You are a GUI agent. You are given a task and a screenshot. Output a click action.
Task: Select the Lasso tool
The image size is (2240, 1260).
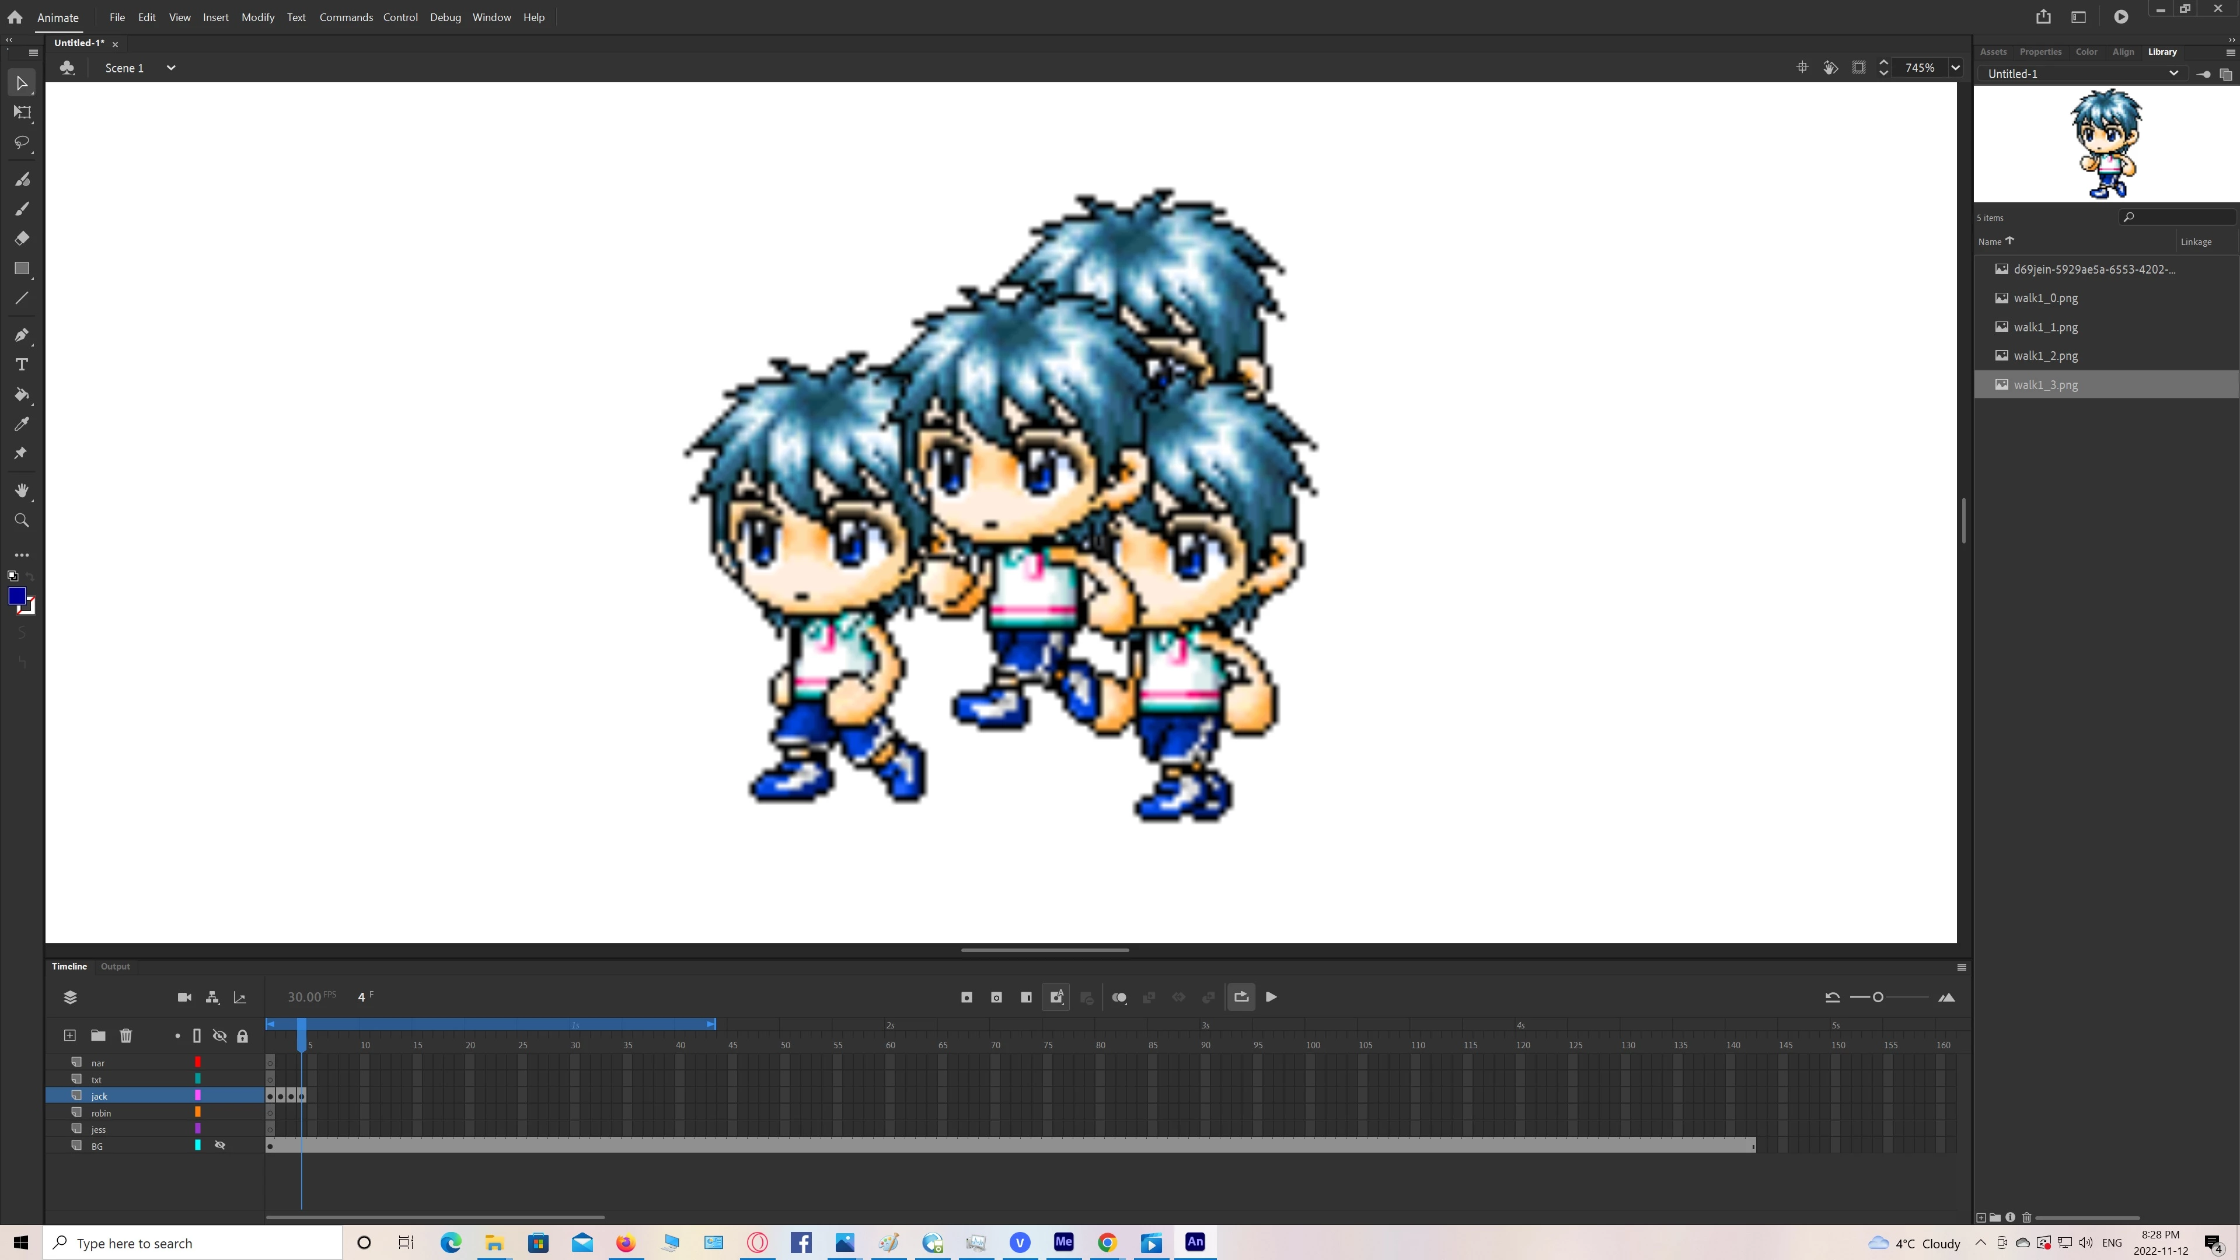(22, 142)
